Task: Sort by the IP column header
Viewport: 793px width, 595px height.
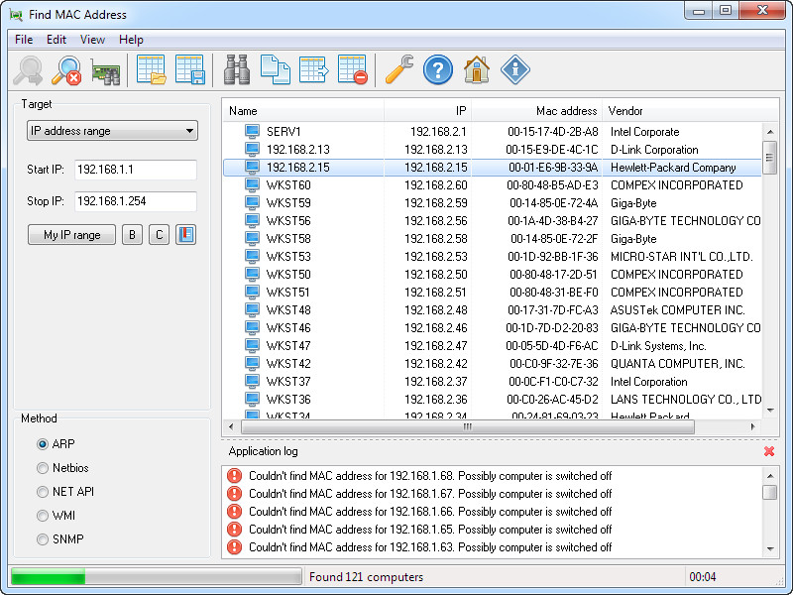Action: 428,111
